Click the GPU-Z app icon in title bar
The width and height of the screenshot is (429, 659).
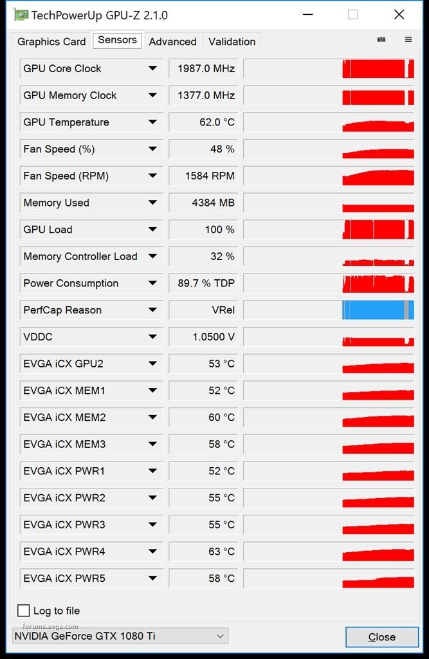point(21,15)
